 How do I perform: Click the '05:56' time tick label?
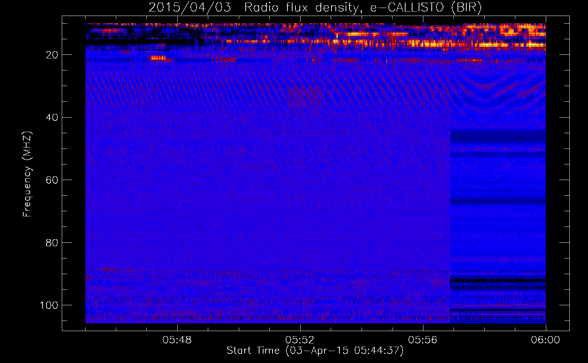(x=423, y=340)
